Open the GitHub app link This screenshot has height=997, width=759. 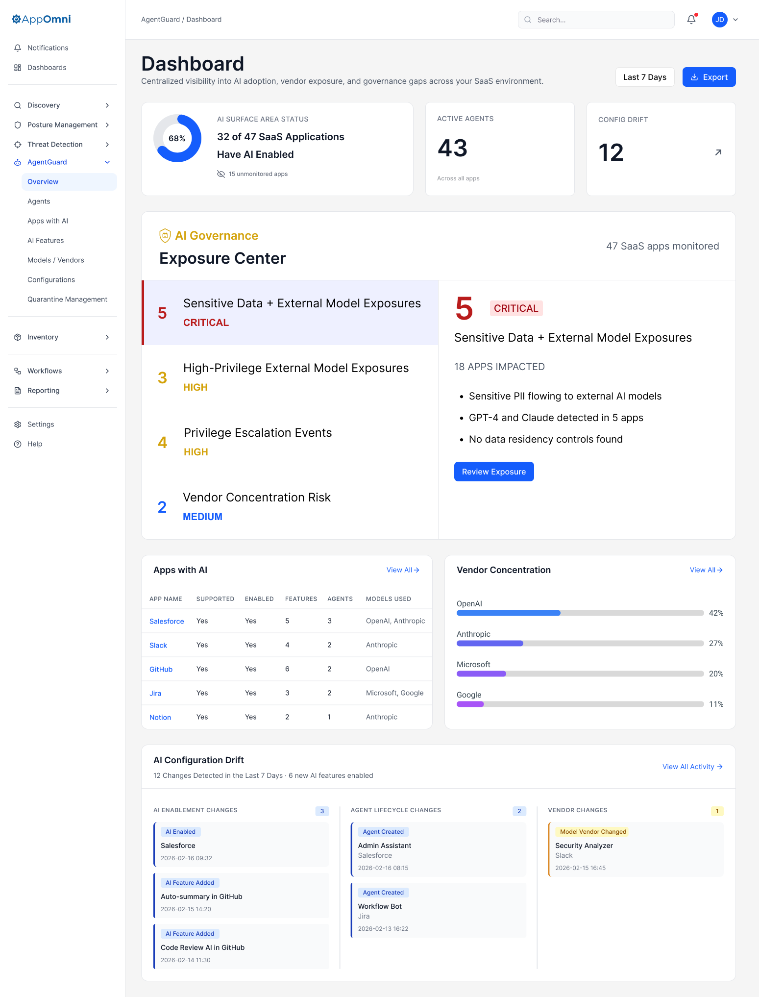[x=161, y=669]
